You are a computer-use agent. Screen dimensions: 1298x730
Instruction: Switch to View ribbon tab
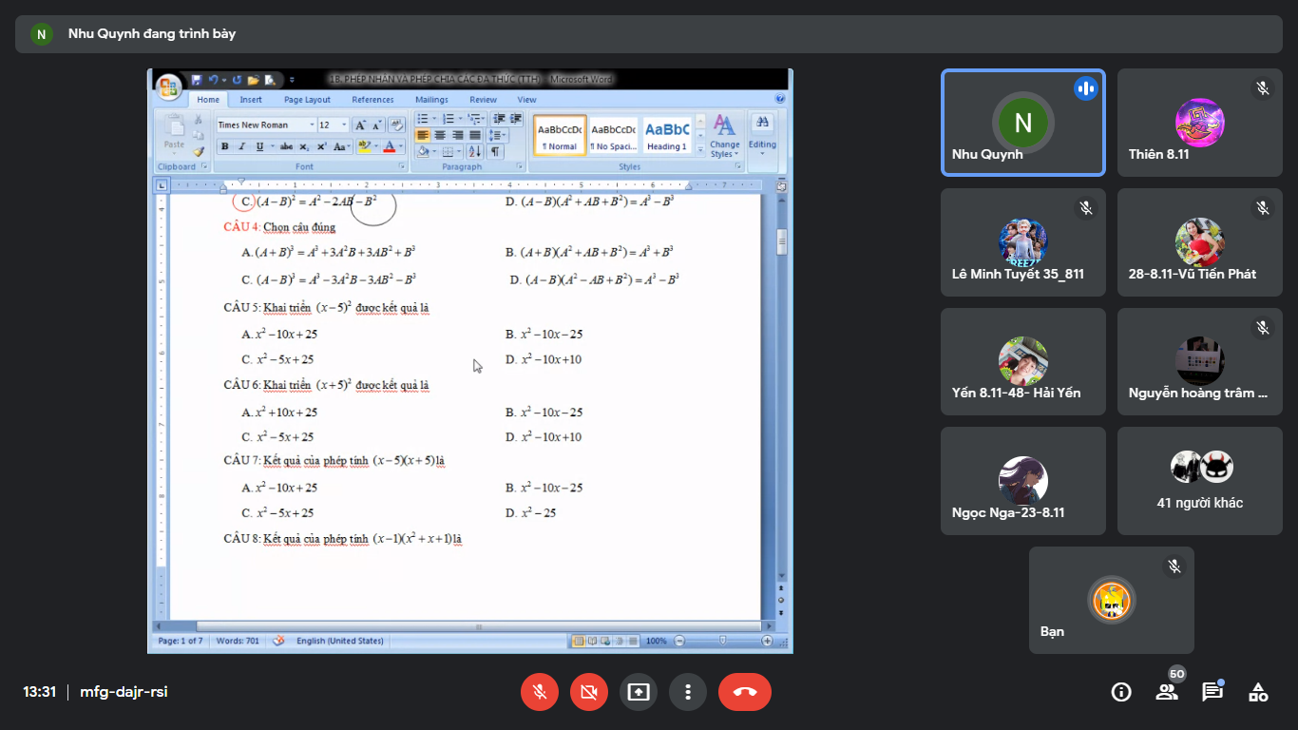point(526,100)
